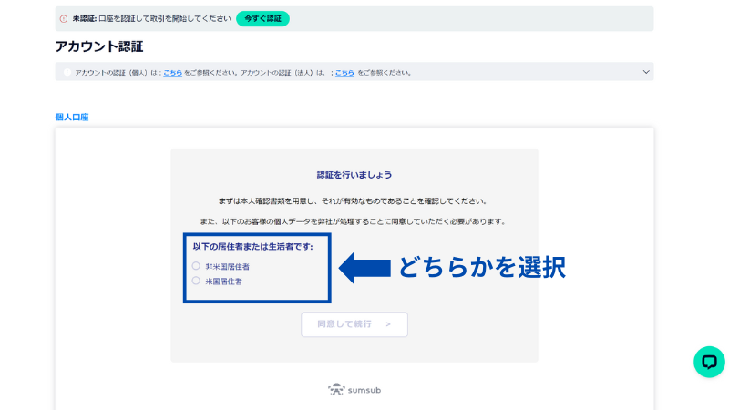Click the 今すぐ認証 verify now button
The width and height of the screenshot is (729, 410).
[x=262, y=18]
